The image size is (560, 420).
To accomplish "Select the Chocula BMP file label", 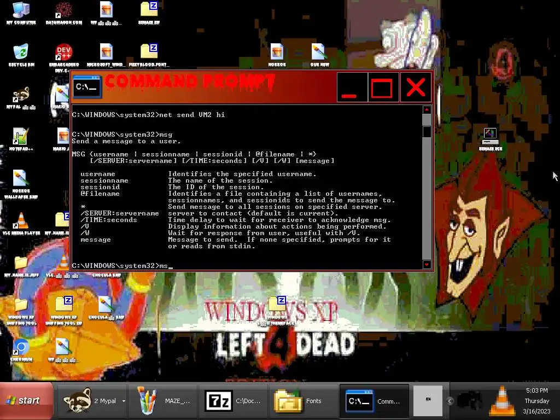I will 107,276.
